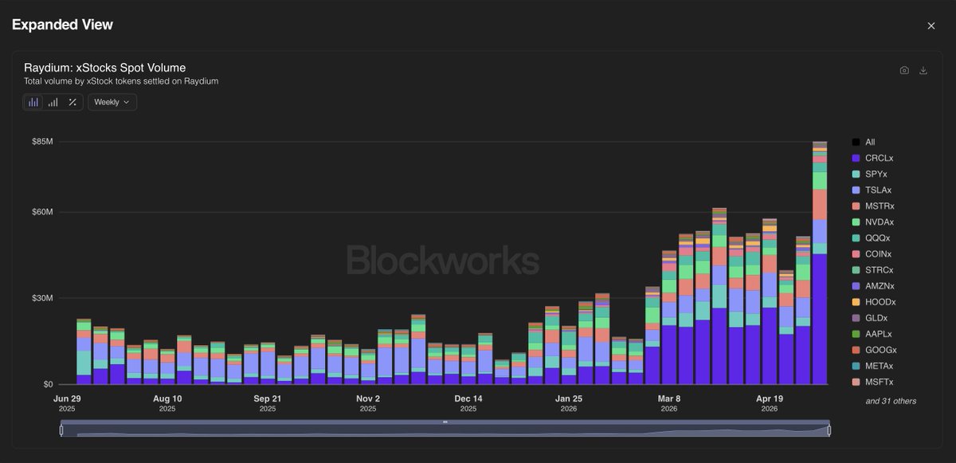Toggle MSTRx series in legend

(x=872, y=206)
